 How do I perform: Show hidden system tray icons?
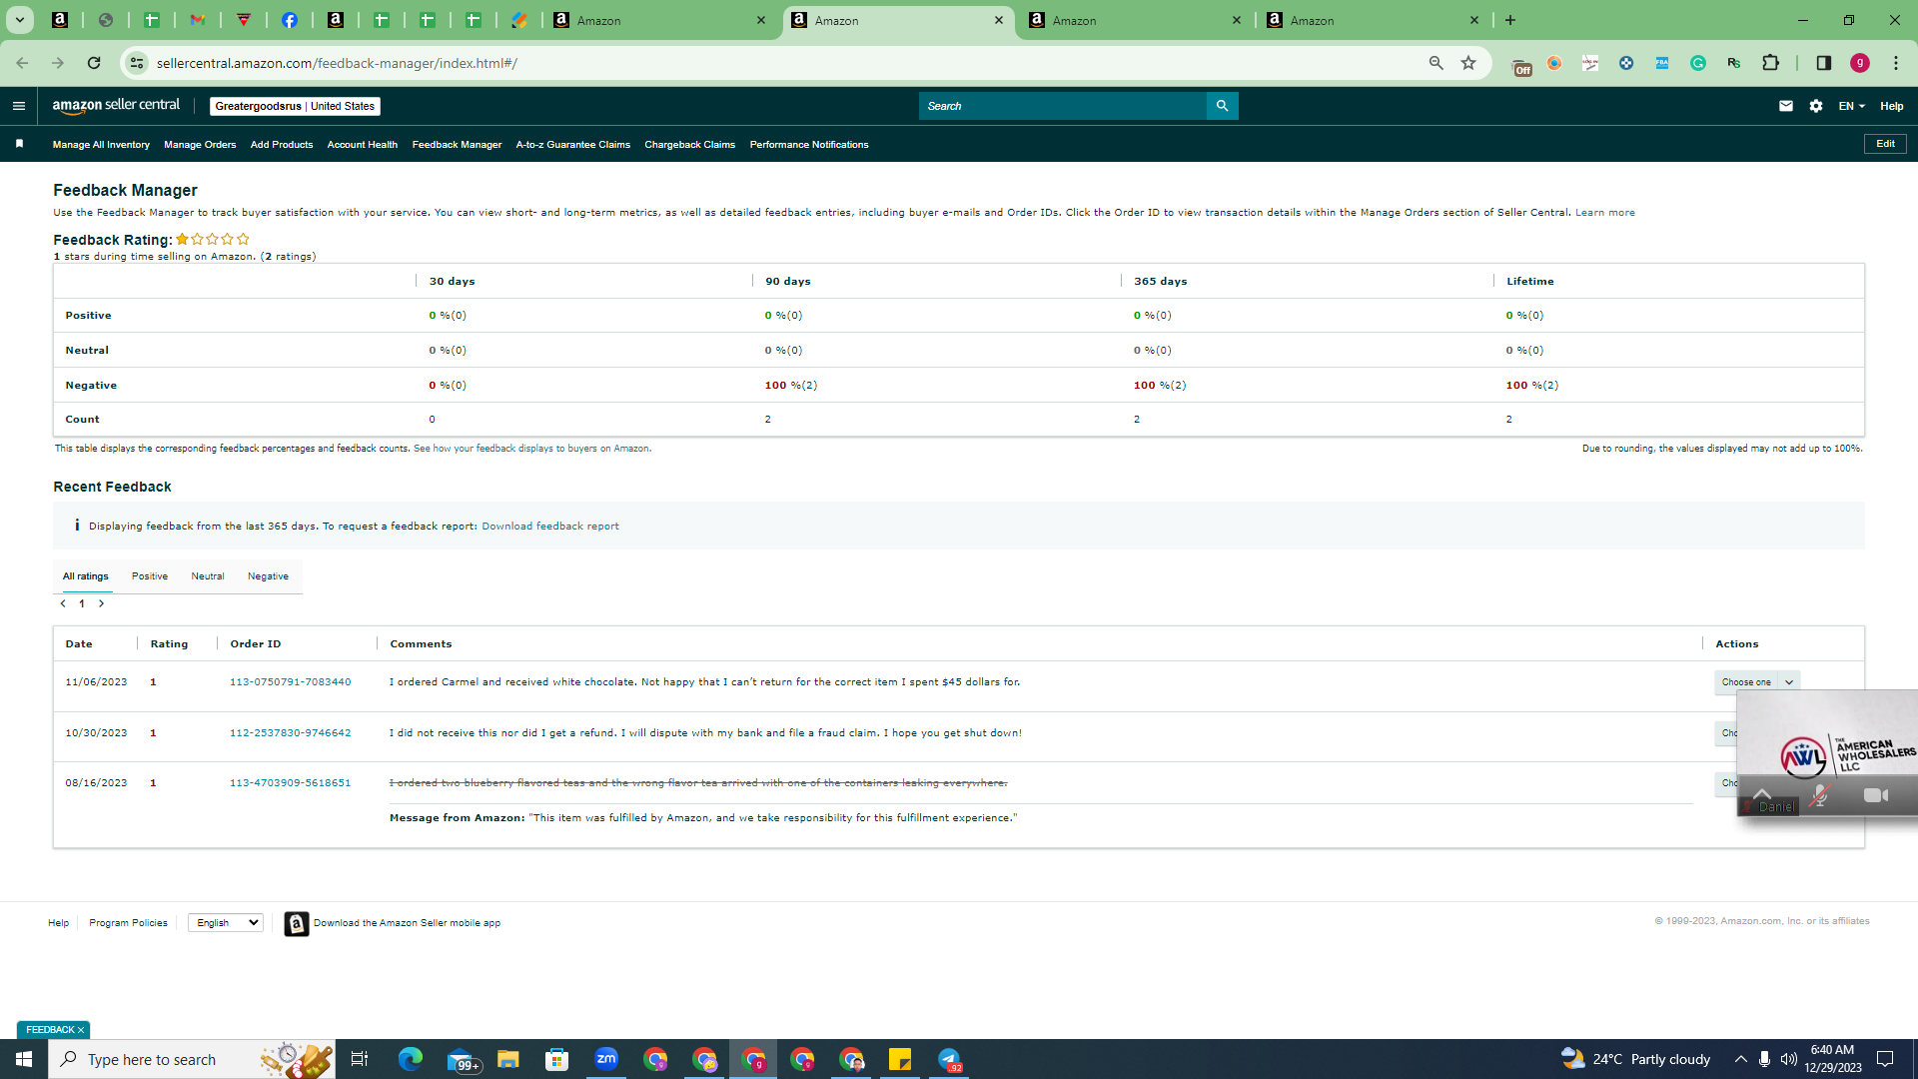pyautogui.click(x=1741, y=1059)
